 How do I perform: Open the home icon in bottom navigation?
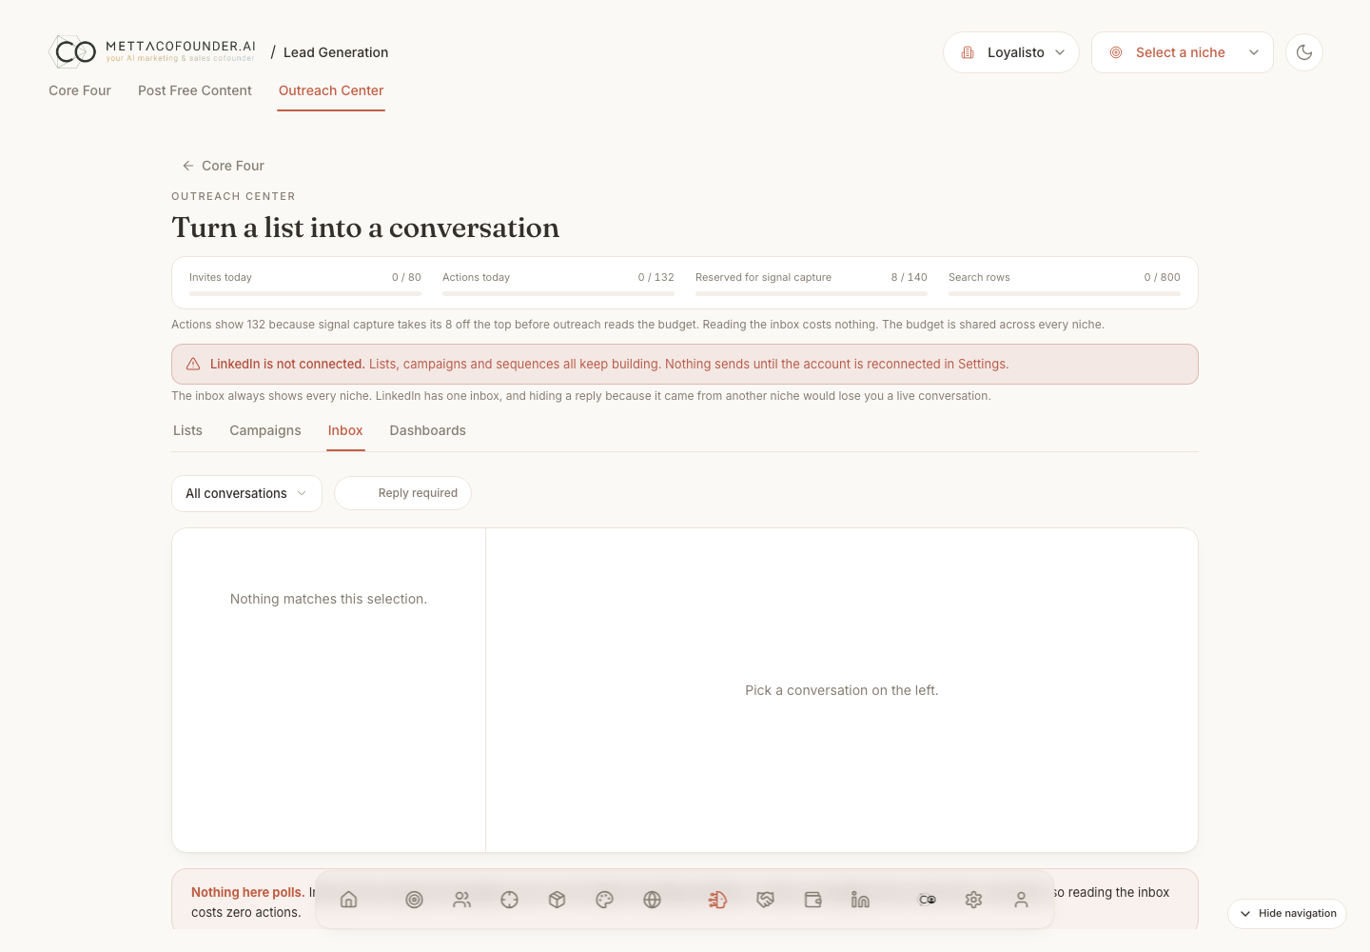click(348, 900)
